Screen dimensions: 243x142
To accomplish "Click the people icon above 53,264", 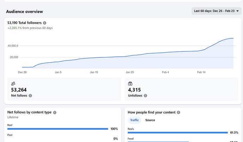I will [x=13, y=84].
